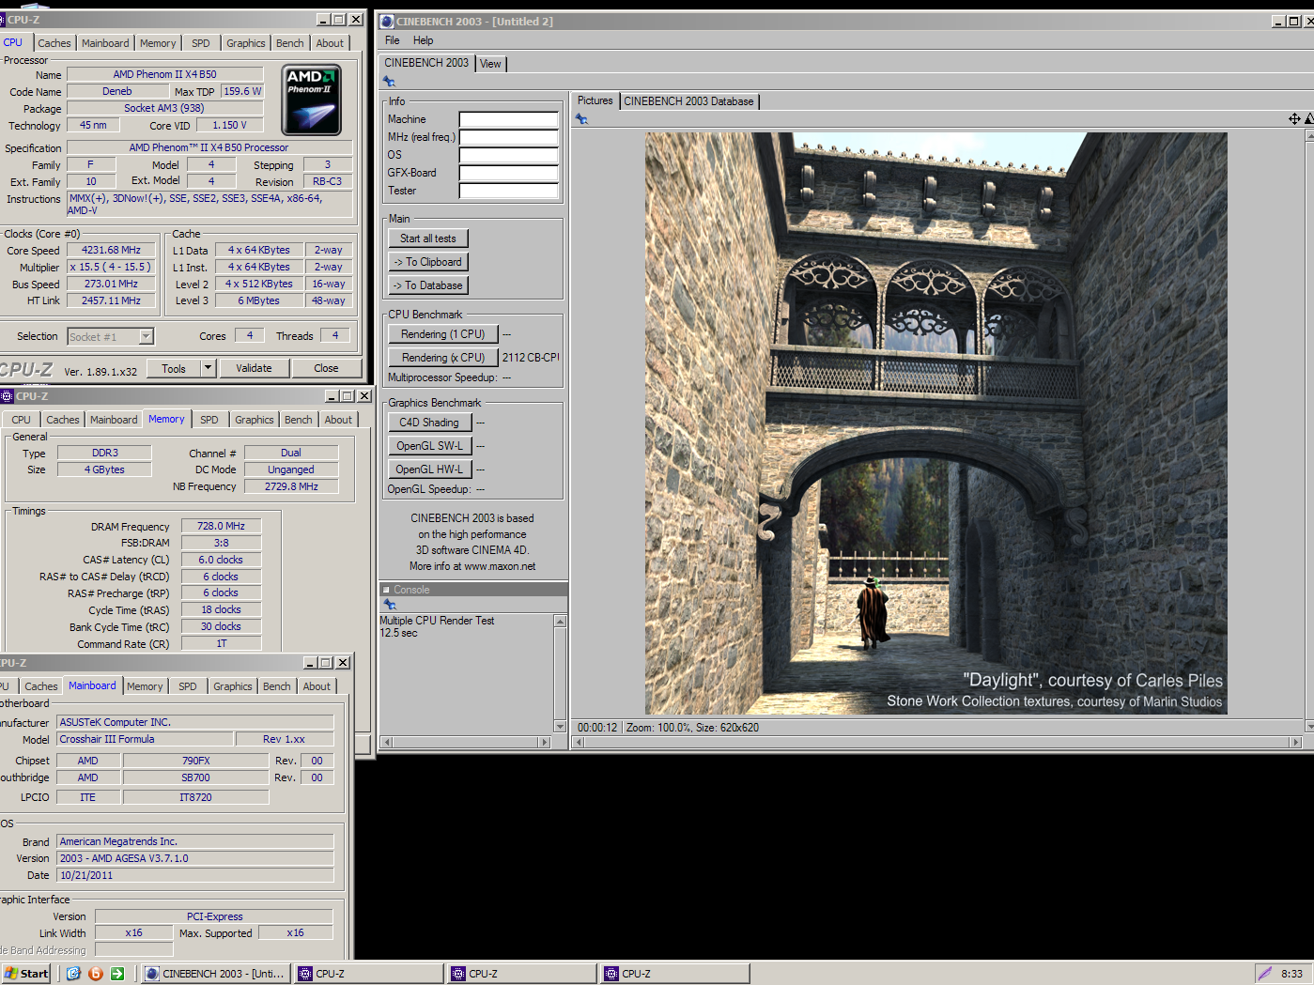Open the Tools dropdown arrow in CPU-Z
The height and width of the screenshot is (985, 1314).
tap(209, 368)
